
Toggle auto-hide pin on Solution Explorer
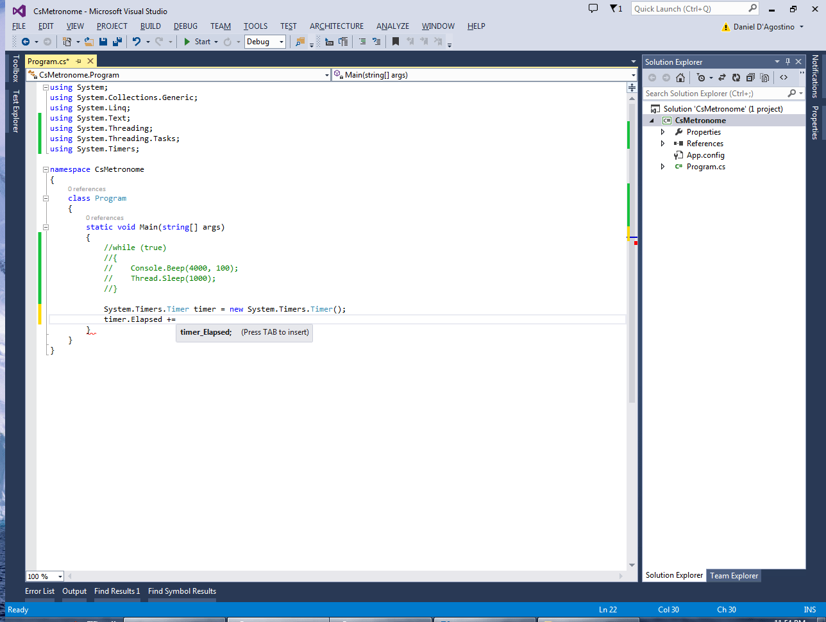point(788,62)
